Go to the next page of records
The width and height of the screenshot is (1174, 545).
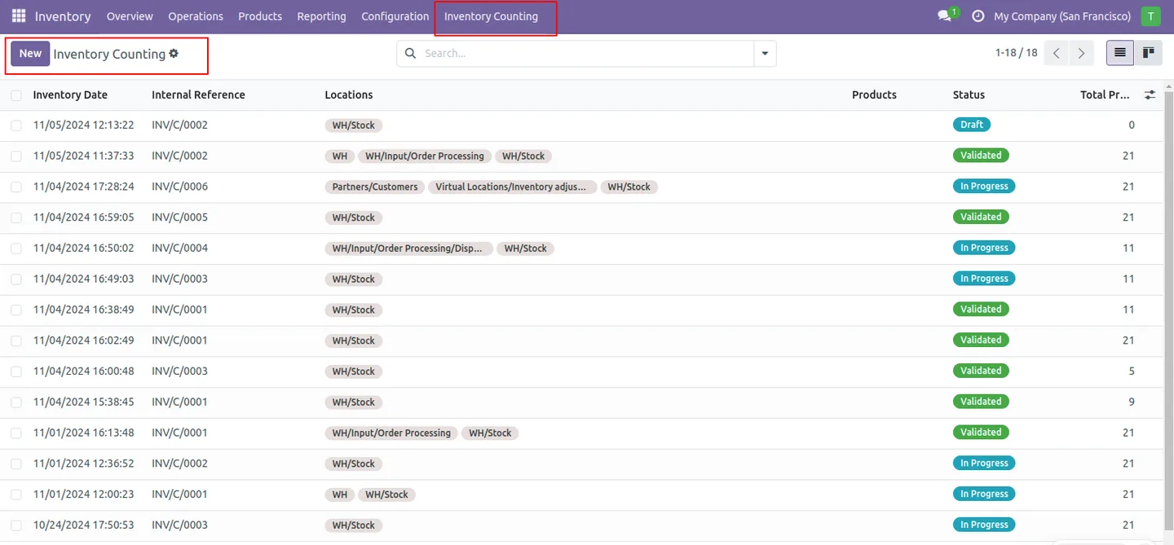click(x=1081, y=54)
